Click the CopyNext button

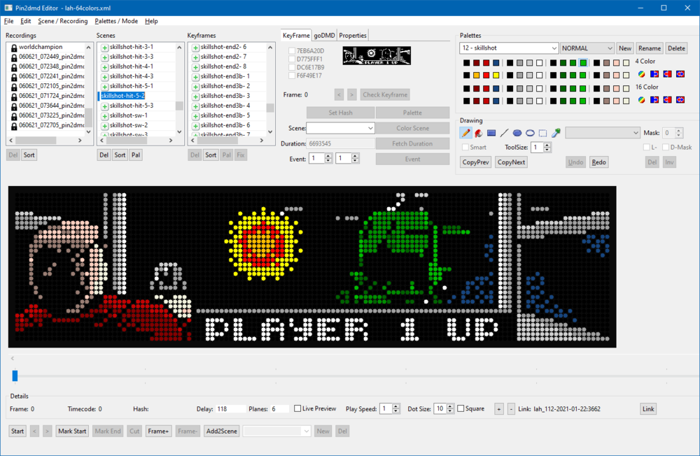(511, 162)
